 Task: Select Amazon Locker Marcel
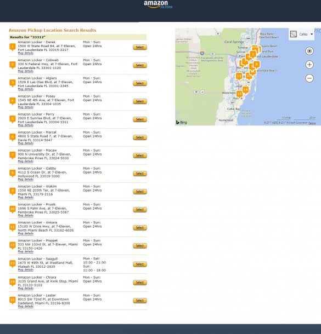(x=140, y=137)
